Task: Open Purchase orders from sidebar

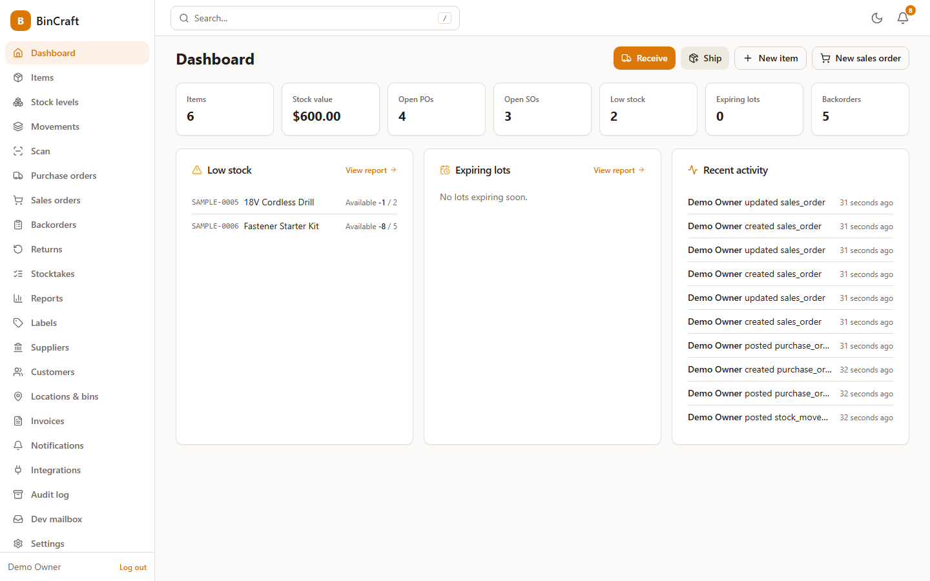Action: click(77, 176)
